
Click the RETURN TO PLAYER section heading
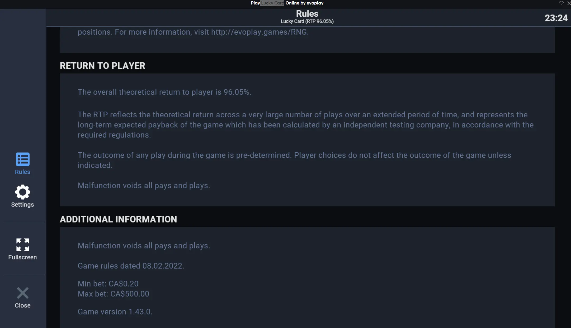click(x=102, y=66)
